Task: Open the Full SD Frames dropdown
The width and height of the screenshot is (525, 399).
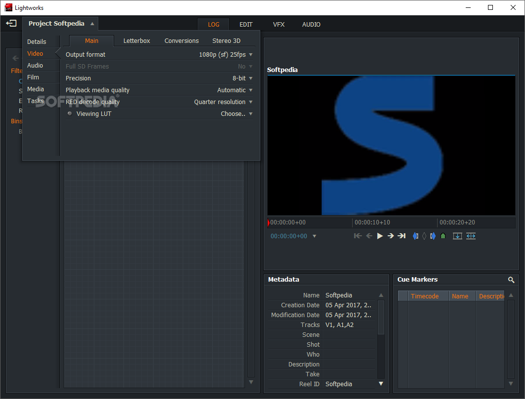Action: click(x=250, y=66)
